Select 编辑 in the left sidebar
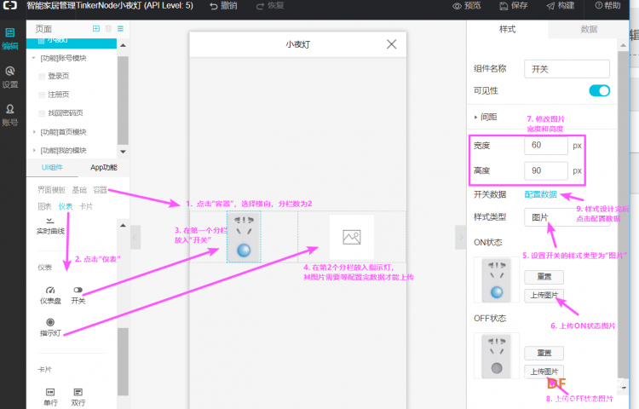Viewport: 639px width, 409px height. click(9, 38)
